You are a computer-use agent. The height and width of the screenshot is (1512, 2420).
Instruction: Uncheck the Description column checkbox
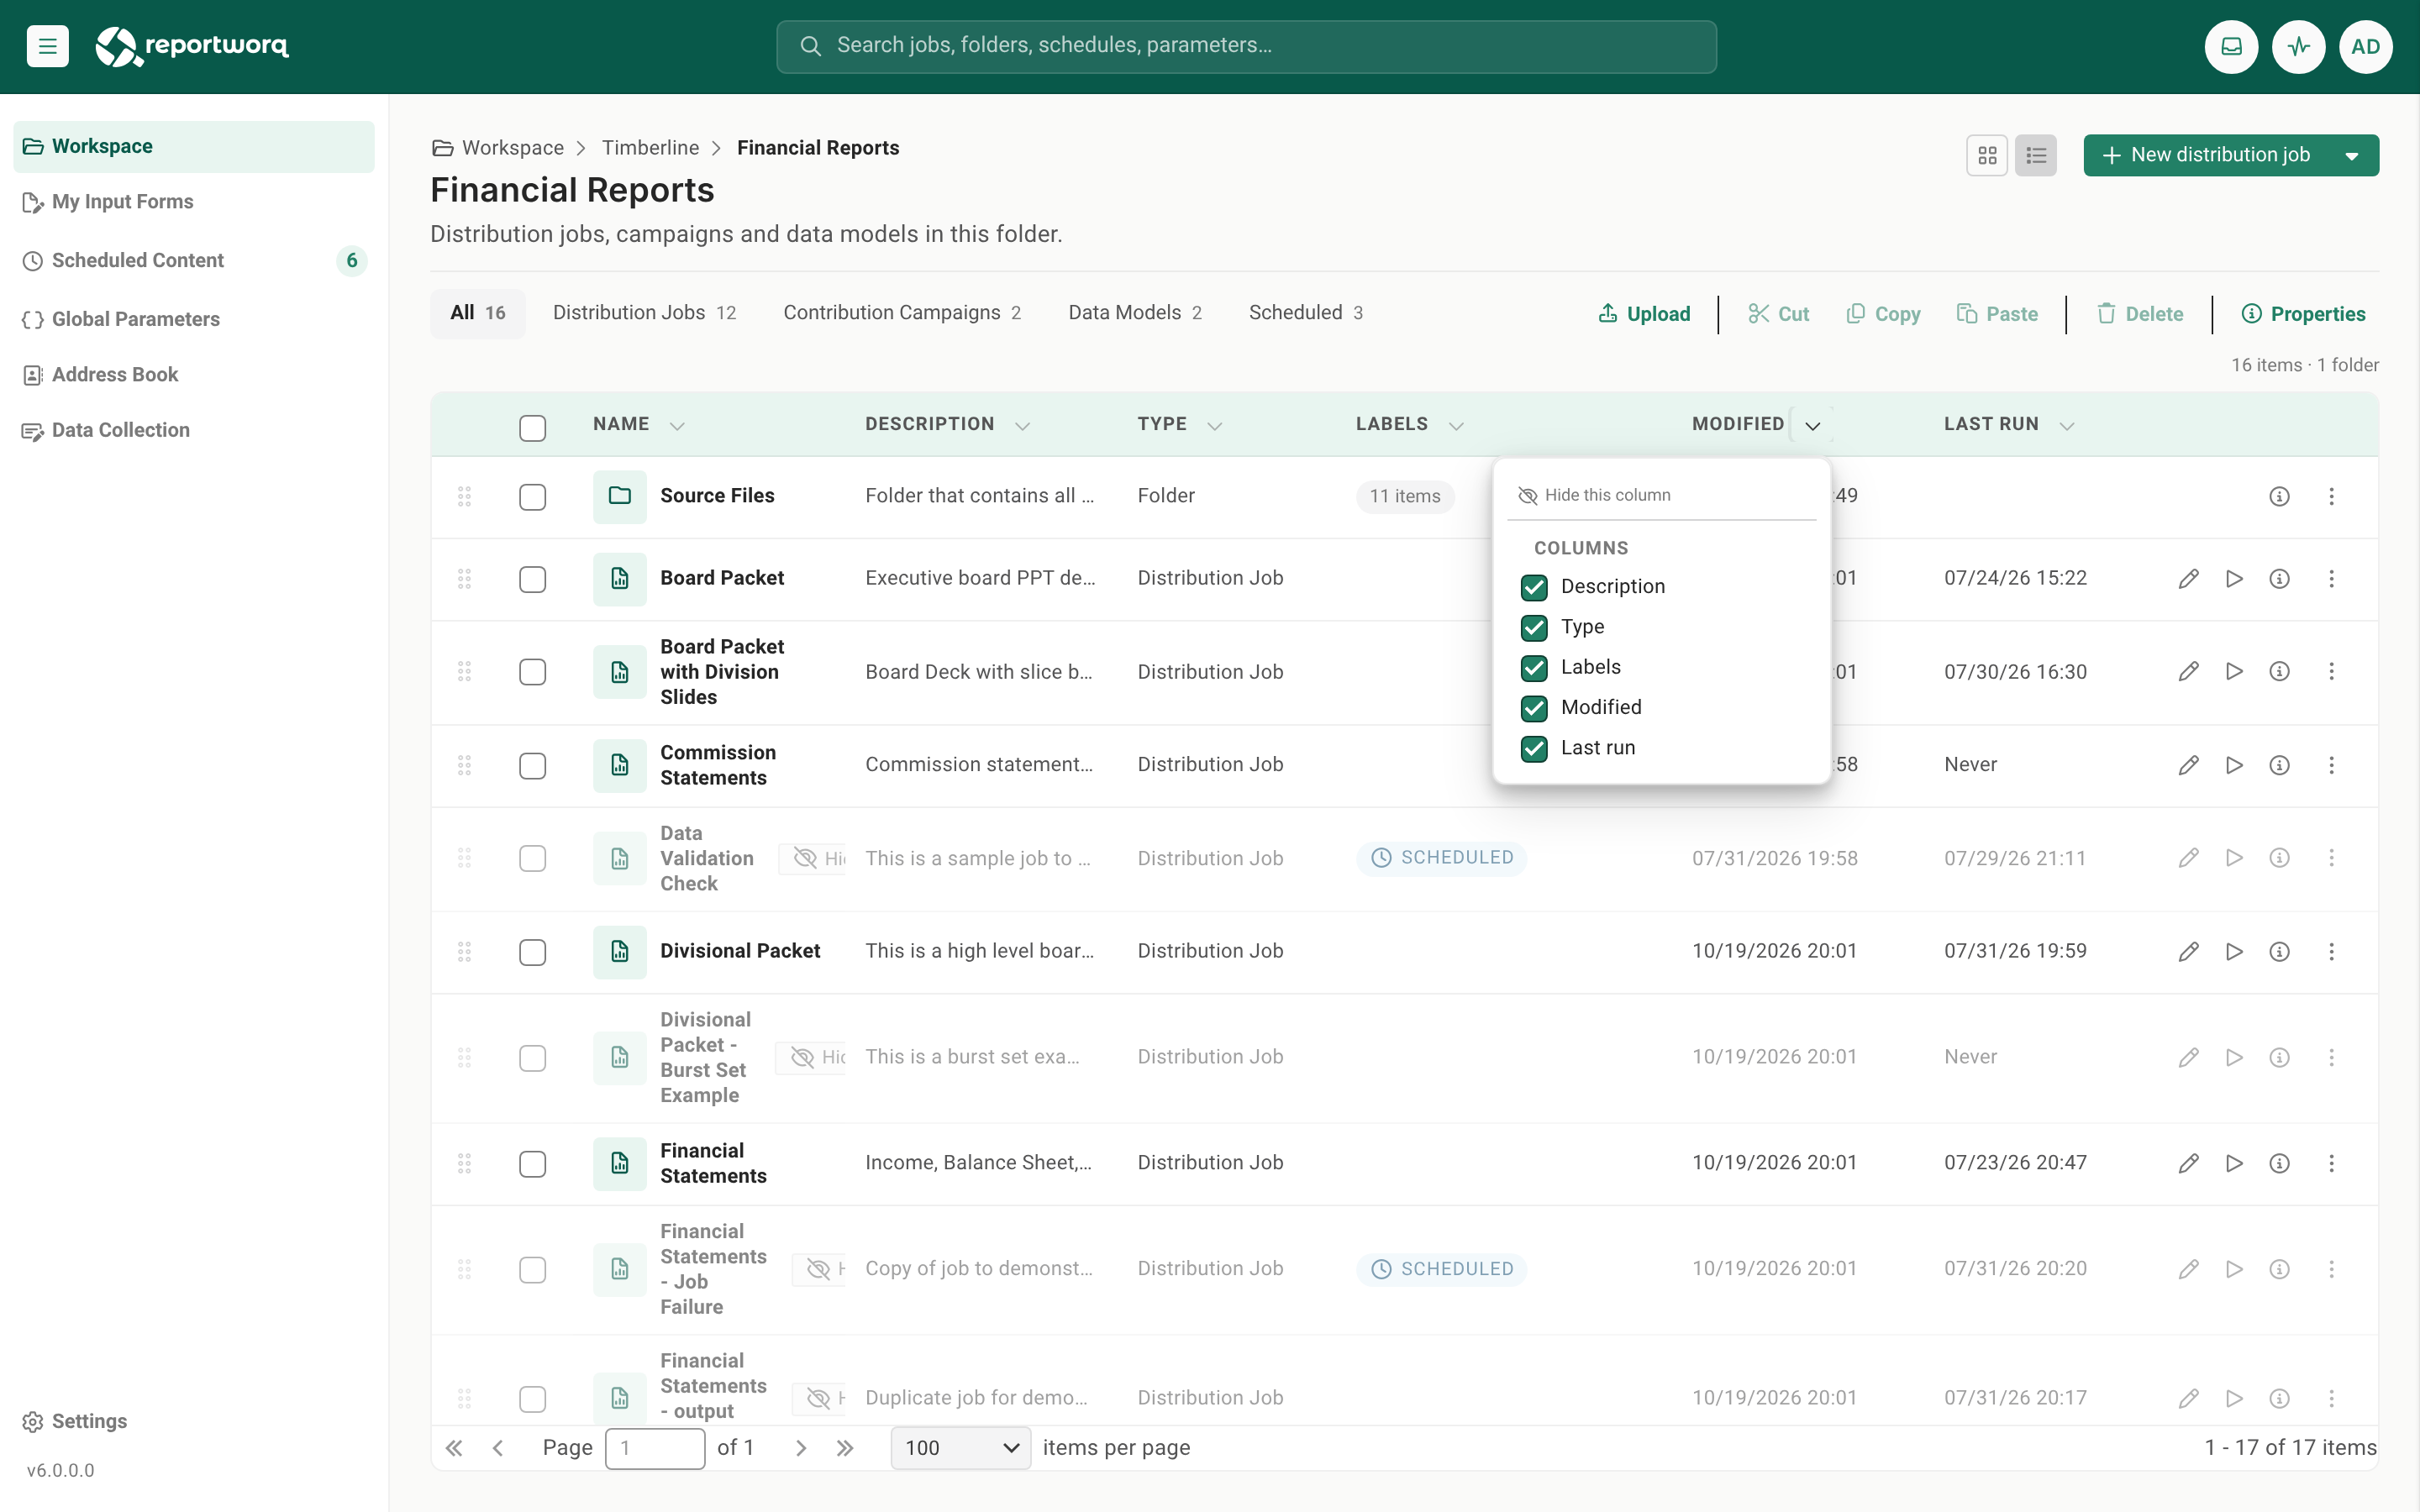coord(1534,587)
